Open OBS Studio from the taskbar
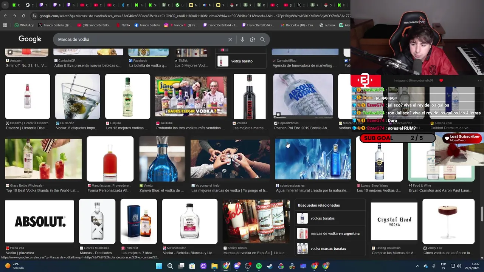Screen dimensions: 484x272 (248, 266)
